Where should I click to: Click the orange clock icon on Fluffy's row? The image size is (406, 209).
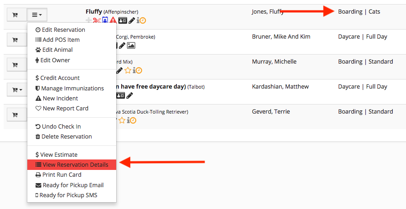[143, 20]
